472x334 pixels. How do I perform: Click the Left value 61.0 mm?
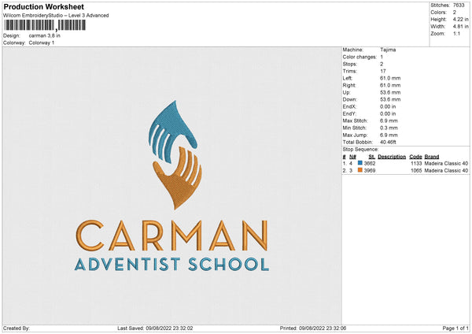[390, 78]
